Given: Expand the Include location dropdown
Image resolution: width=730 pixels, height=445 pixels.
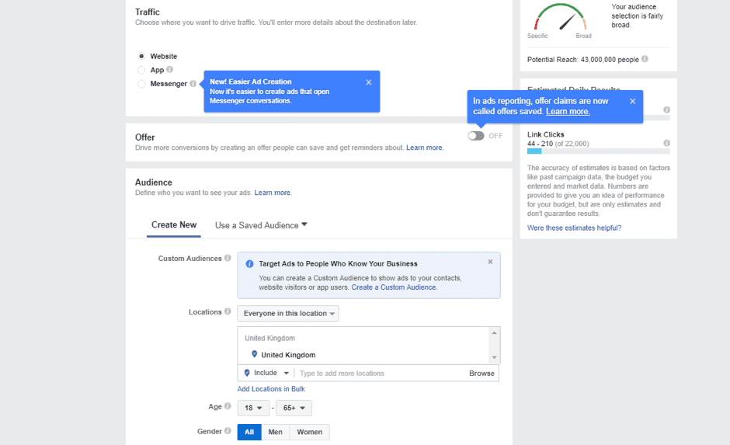Looking at the screenshot, I should 266,374.
